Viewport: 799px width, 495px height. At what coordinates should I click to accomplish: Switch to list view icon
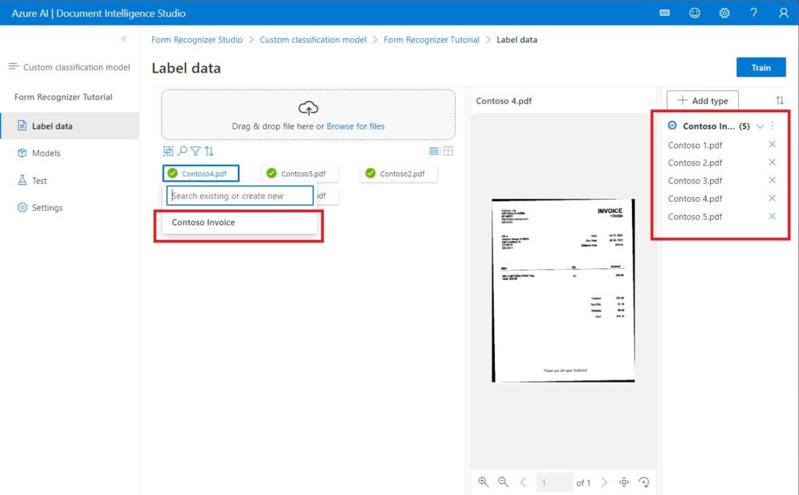[434, 150]
